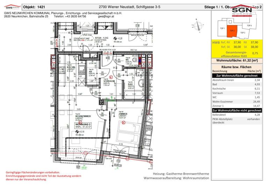
Task: Select the TOP 1 unit on site map
Action: pos(222,29)
